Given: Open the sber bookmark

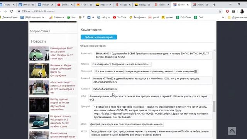Looking at the screenshot, I should tap(71, 17).
